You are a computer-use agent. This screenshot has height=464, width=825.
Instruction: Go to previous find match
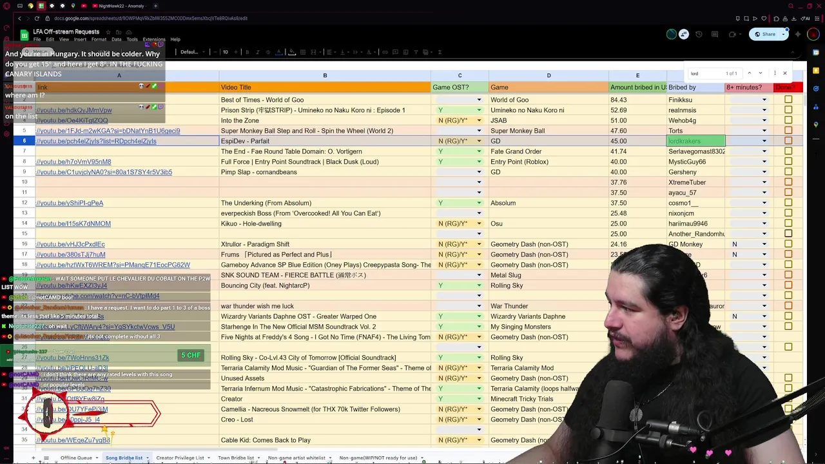[x=749, y=73]
